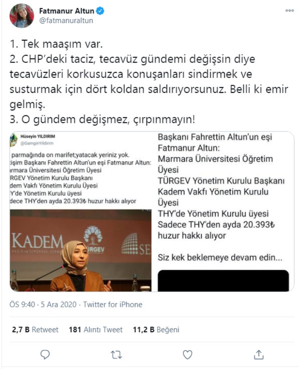View the 2,7 B Retweet list
This screenshot has height=369, width=299.
pyautogui.click(x=35, y=330)
